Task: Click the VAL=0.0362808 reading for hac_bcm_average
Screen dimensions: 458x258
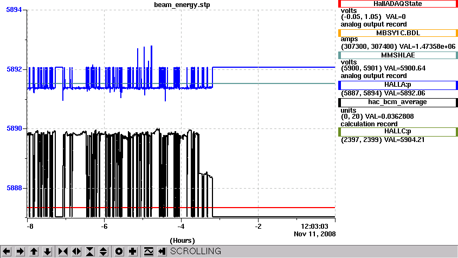Action: pyautogui.click(x=389, y=117)
